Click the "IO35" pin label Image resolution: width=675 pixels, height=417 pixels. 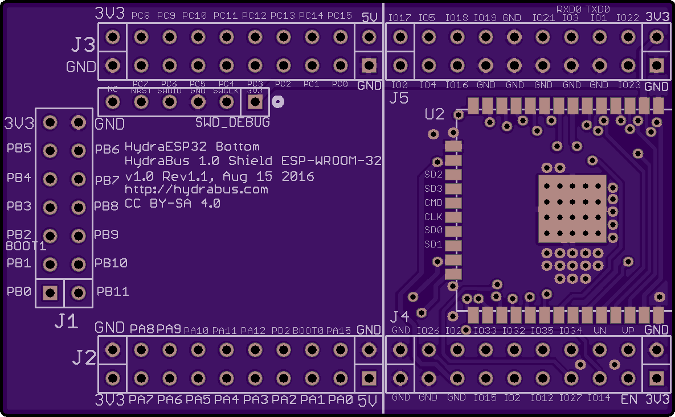coord(542,331)
